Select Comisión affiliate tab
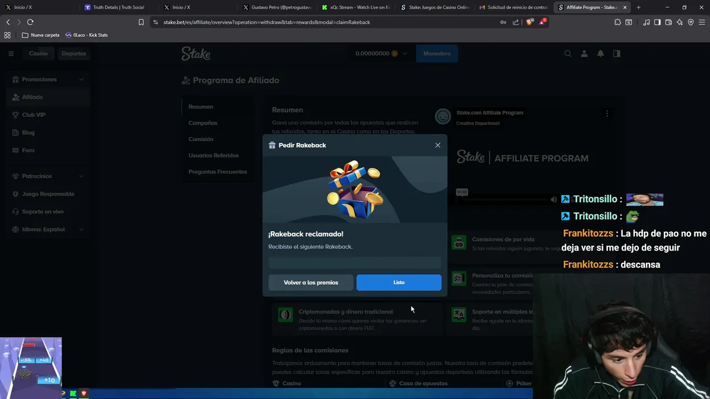Screen dimensions: 710x399 click(x=217, y=139)
